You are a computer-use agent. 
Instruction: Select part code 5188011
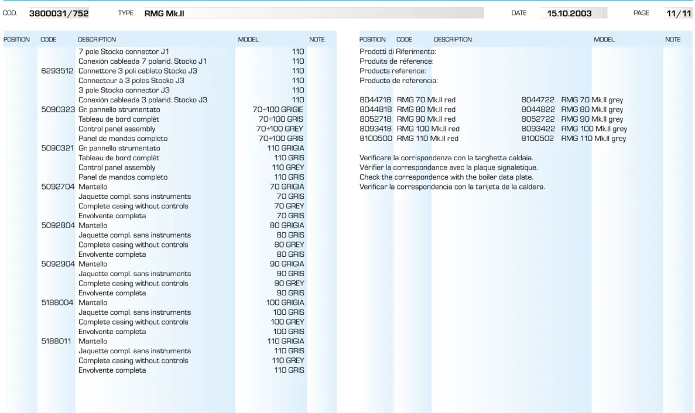click(x=56, y=341)
